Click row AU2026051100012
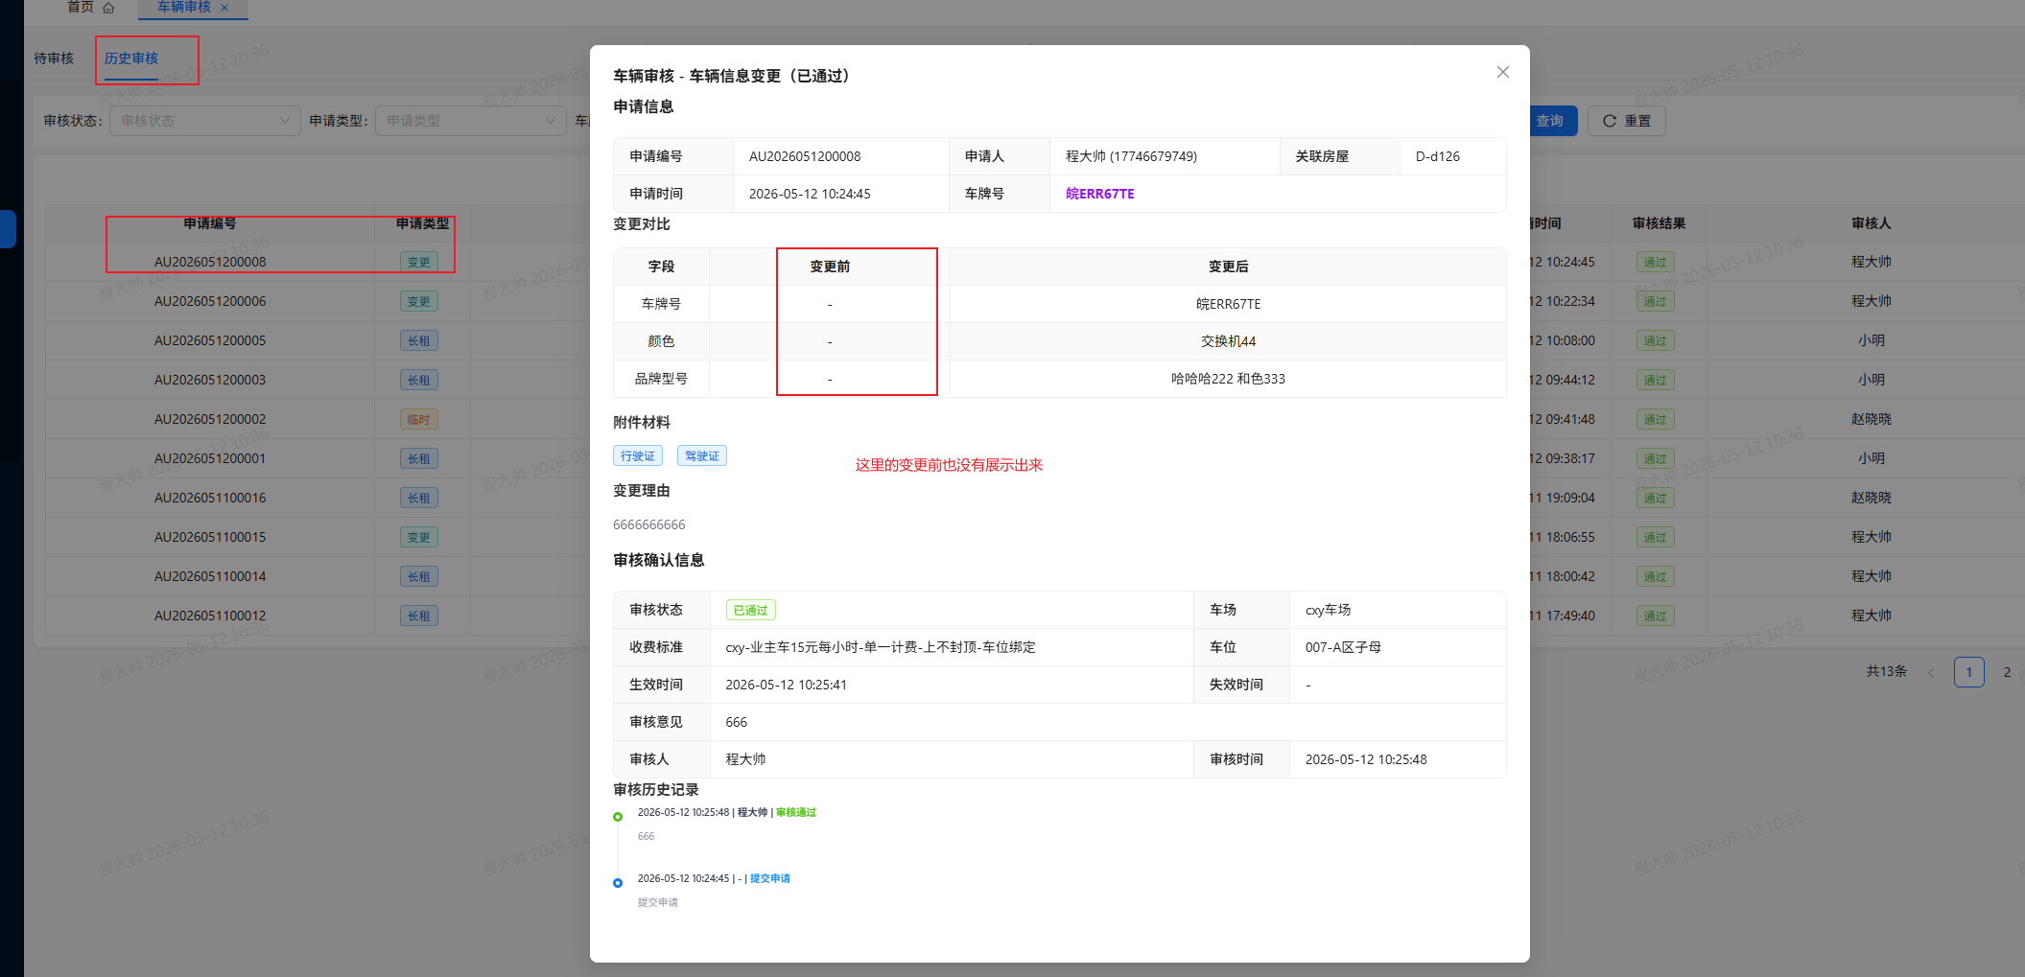This screenshot has width=2025, height=977. (210, 616)
